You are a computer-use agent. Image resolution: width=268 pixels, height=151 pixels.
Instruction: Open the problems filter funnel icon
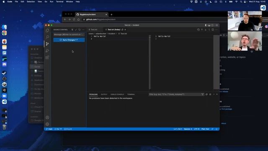click(x=203, y=94)
